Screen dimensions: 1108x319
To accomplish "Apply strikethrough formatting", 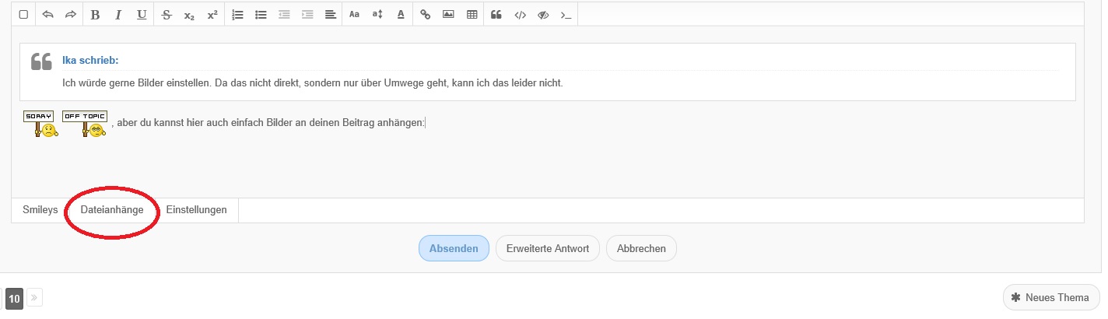I will (x=166, y=15).
